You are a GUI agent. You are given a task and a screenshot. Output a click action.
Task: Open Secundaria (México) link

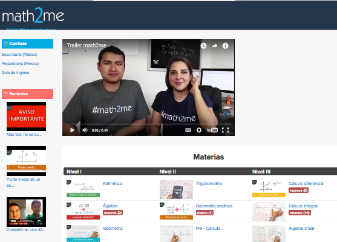point(19,55)
